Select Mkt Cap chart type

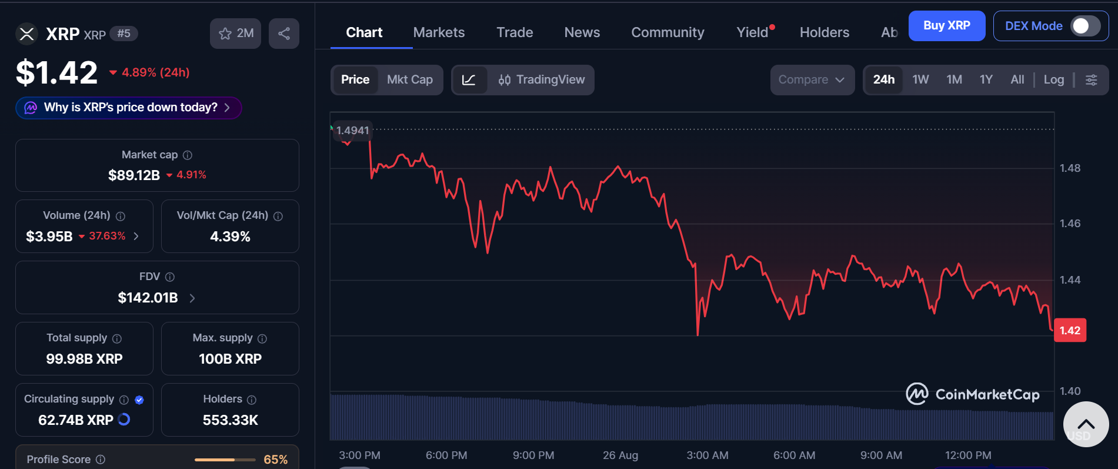(410, 80)
